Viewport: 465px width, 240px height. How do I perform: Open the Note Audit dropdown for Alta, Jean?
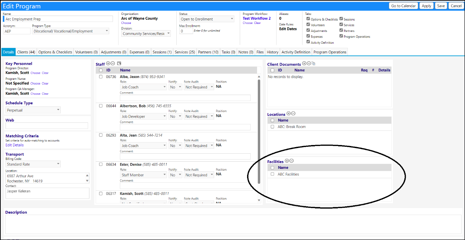pyautogui.click(x=199, y=146)
